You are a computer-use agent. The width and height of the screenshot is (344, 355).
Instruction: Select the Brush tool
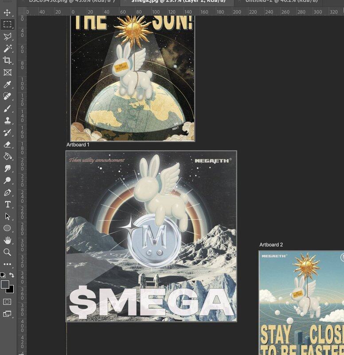(7, 109)
